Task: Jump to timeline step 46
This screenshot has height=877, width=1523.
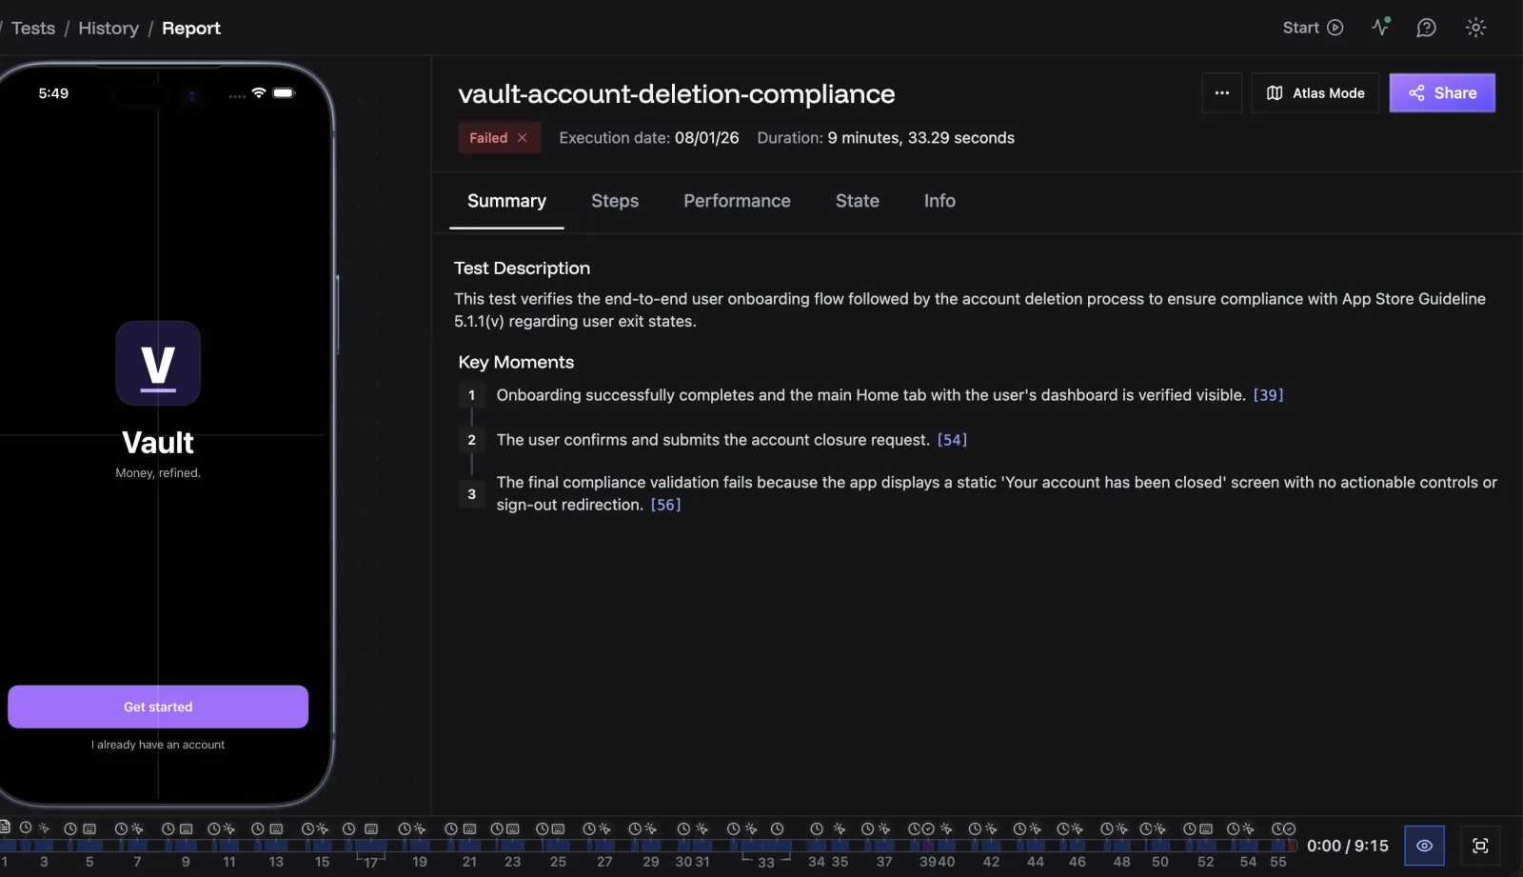Action: pyautogui.click(x=1078, y=862)
